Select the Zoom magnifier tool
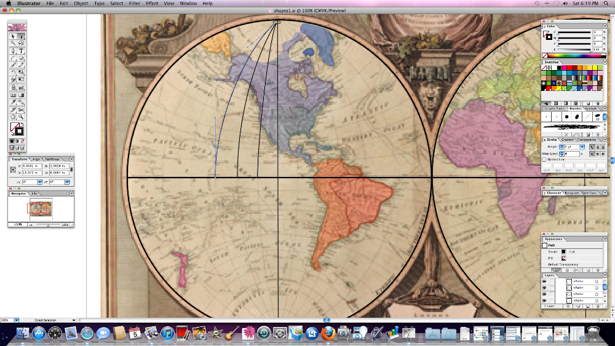The height and width of the screenshot is (346, 615). pos(21,117)
